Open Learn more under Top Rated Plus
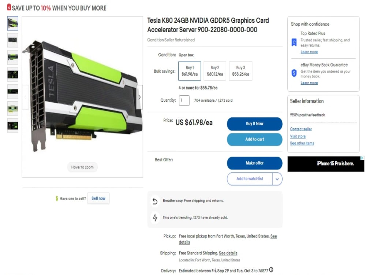The width and height of the screenshot is (366, 275). pos(309,52)
